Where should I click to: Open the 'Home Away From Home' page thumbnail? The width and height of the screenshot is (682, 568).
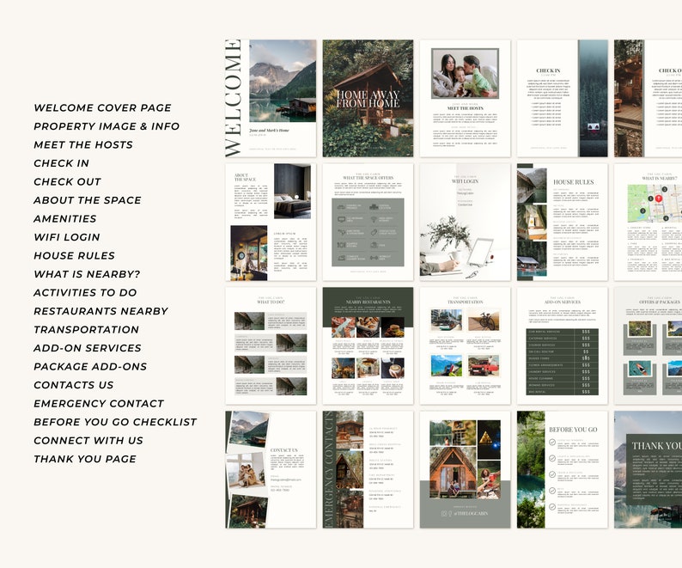[x=368, y=98]
